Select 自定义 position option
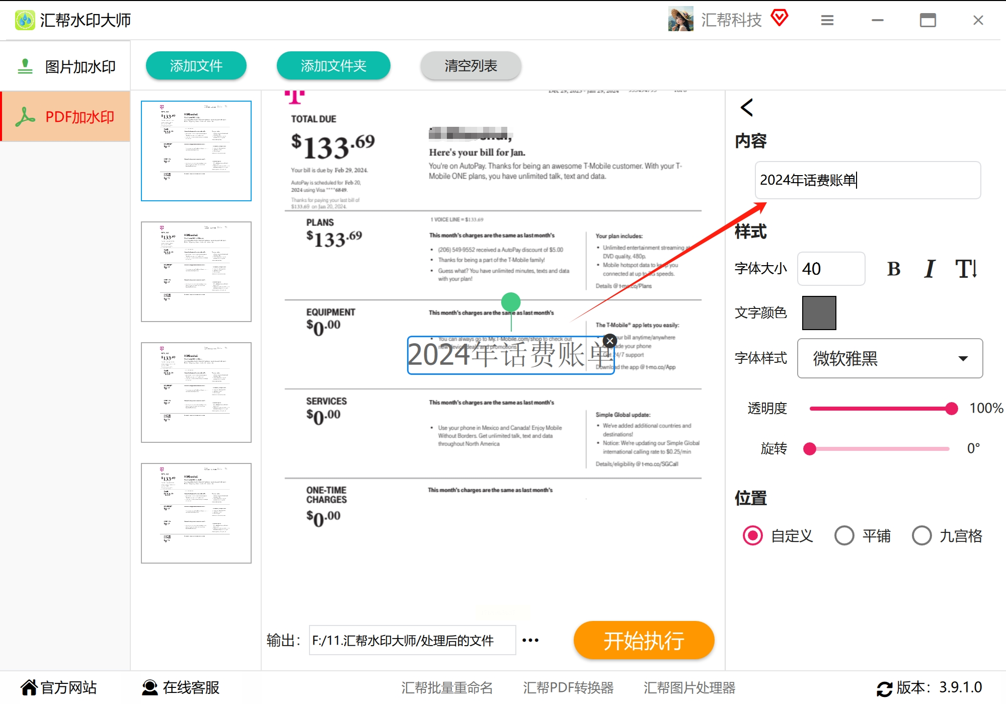The height and width of the screenshot is (704, 1006). 753,535
